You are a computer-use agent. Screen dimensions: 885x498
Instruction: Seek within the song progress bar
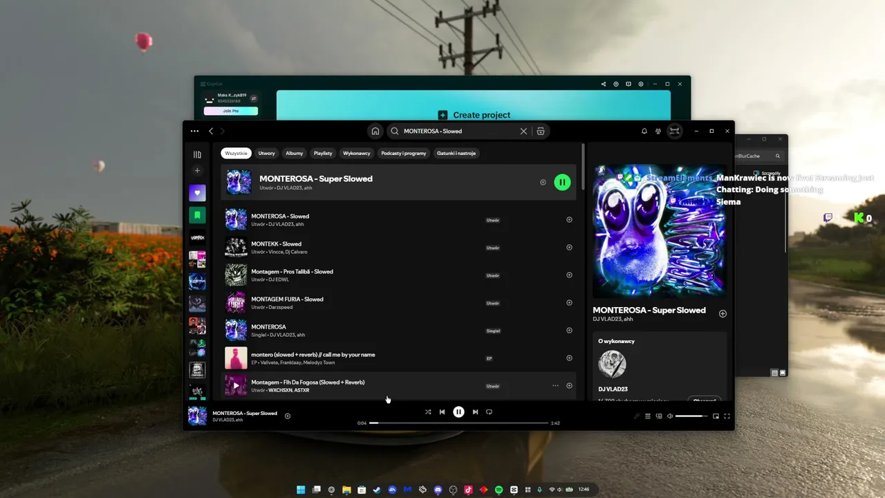[x=458, y=423]
